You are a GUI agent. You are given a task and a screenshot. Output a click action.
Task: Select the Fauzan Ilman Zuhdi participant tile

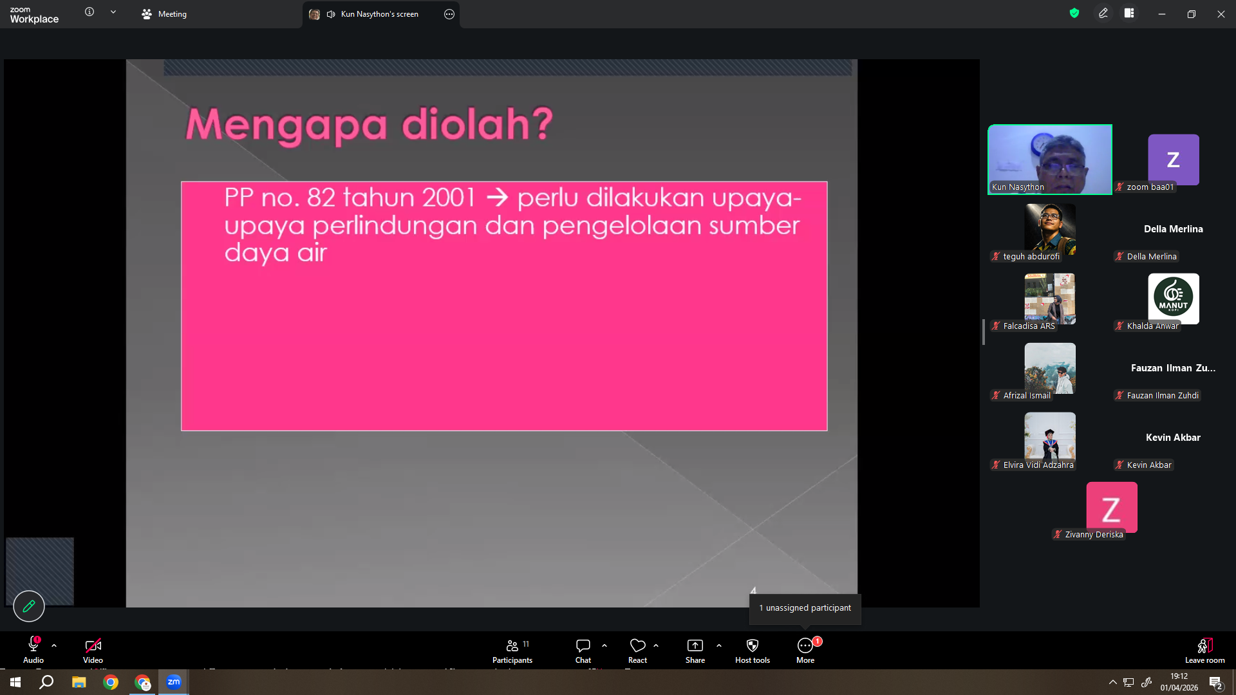(1174, 368)
